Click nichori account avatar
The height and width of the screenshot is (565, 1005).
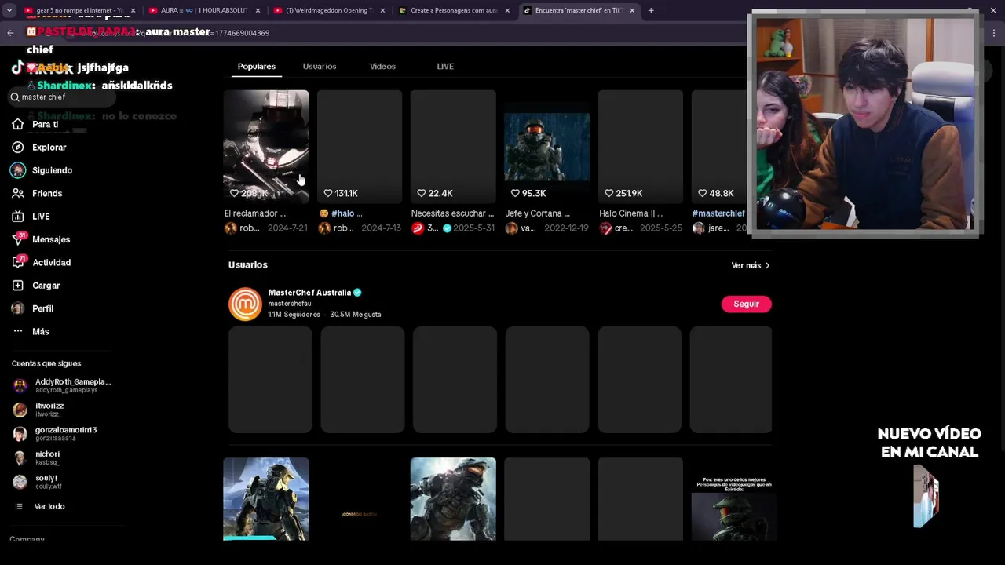[20, 457]
